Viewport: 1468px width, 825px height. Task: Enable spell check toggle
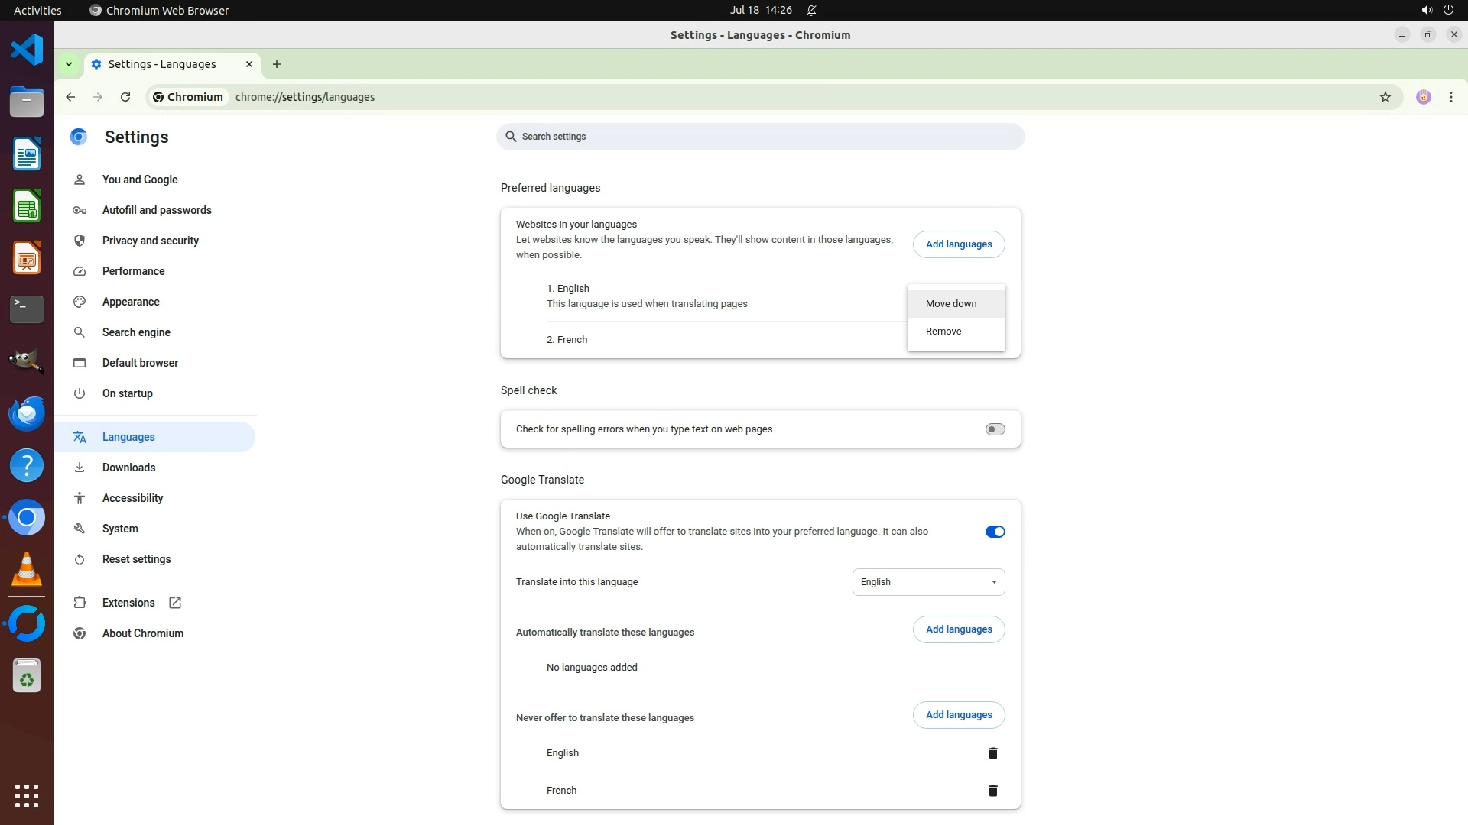click(994, 429)
